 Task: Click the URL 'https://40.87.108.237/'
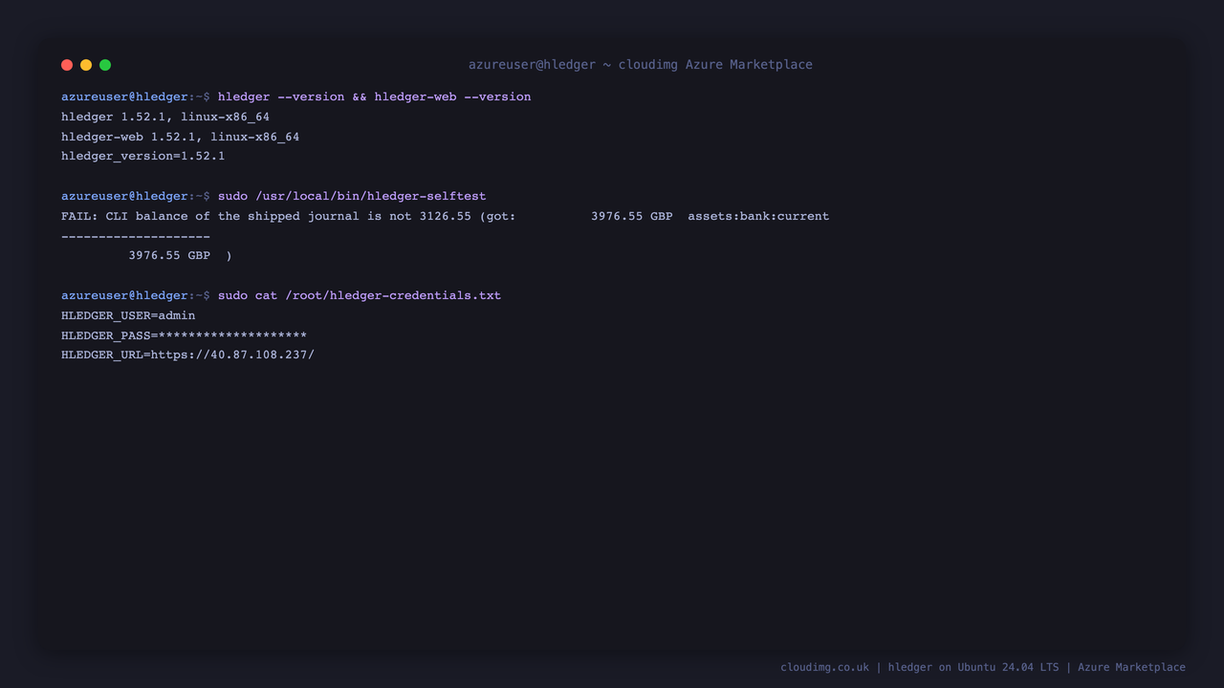pos(232,355)
